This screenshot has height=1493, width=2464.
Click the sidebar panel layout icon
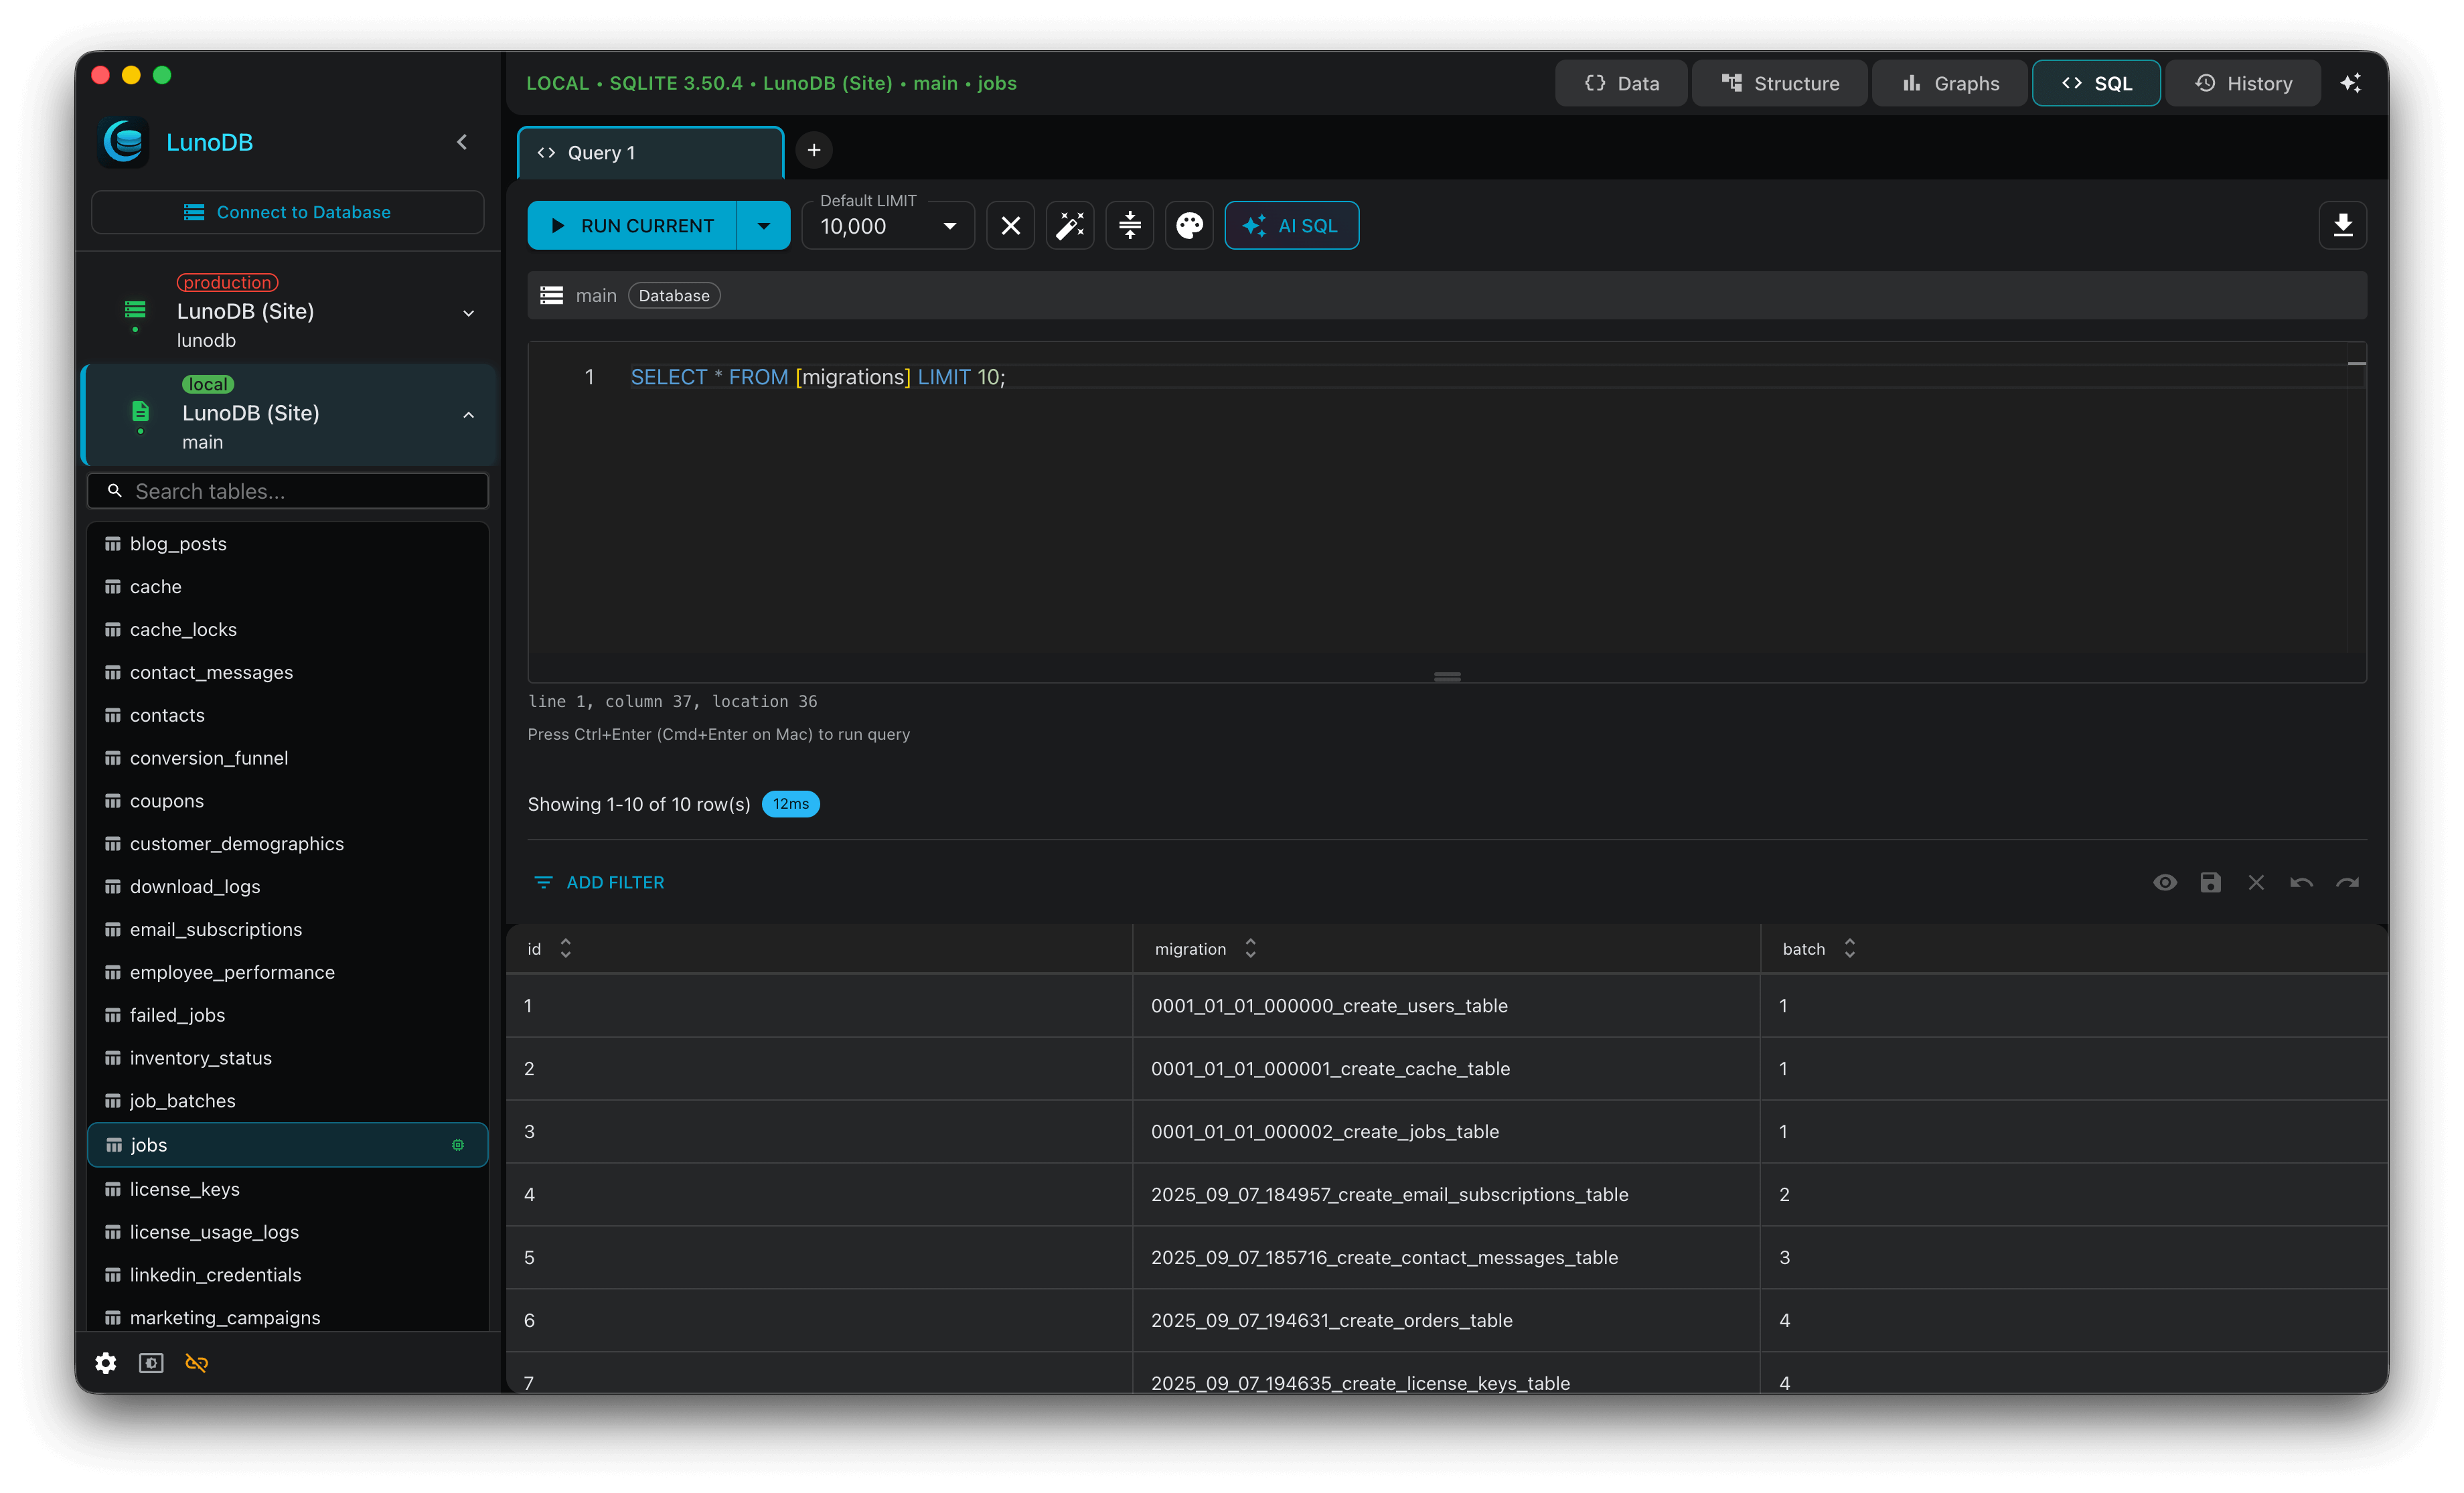pos(151,1362)
